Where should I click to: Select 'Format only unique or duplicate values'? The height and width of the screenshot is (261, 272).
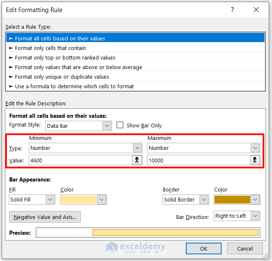pyautogui.click(x=62, y=77)
